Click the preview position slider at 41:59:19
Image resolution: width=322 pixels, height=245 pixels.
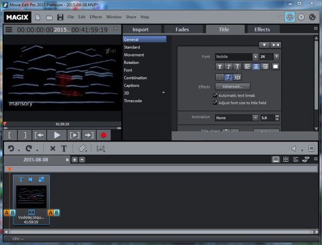coord(62,124)
